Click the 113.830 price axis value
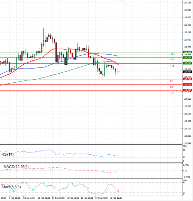The width and height of the screenshot is (193, 201). [x=187, y=106]
